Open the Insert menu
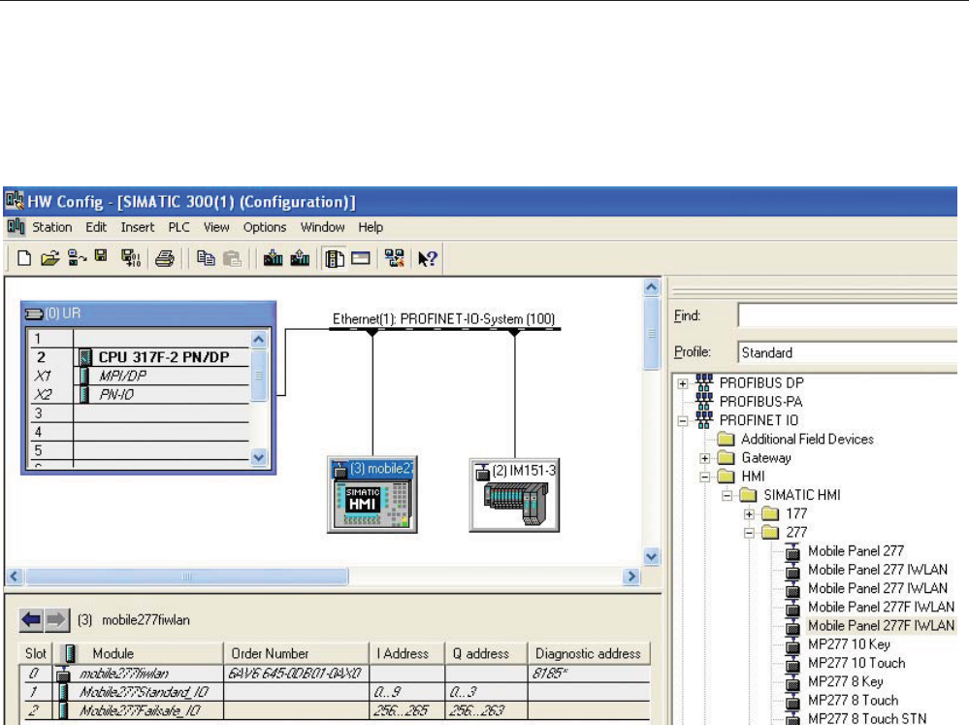 click(137, 227)
